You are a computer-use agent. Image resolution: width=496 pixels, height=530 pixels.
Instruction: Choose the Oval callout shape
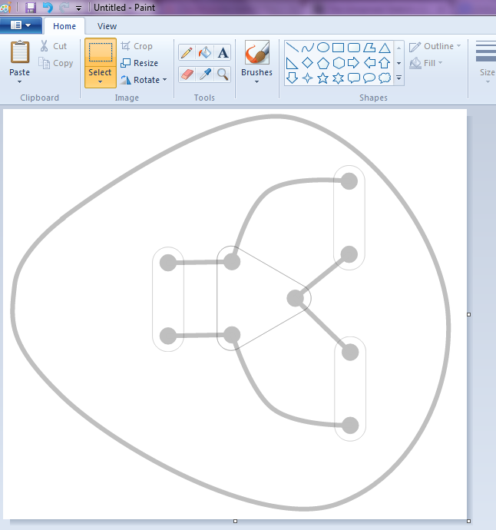(x=369, y=78)
